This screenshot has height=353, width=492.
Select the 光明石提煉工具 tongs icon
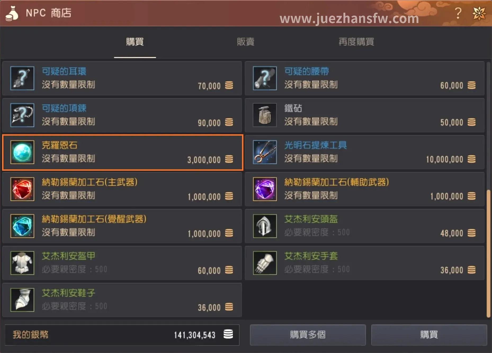[x=265, y=152]
